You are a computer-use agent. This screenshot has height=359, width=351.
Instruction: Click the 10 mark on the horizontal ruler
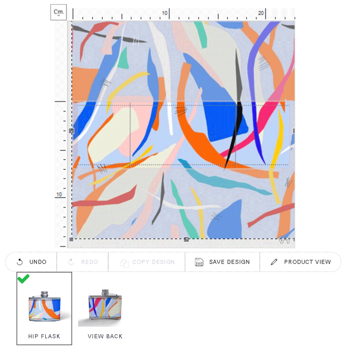coord(165,13)
